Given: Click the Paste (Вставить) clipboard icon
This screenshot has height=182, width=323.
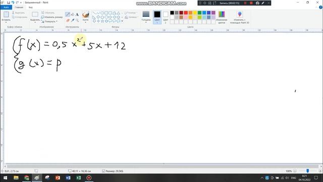Looking at the screenshot, I should tap(6, 15).
